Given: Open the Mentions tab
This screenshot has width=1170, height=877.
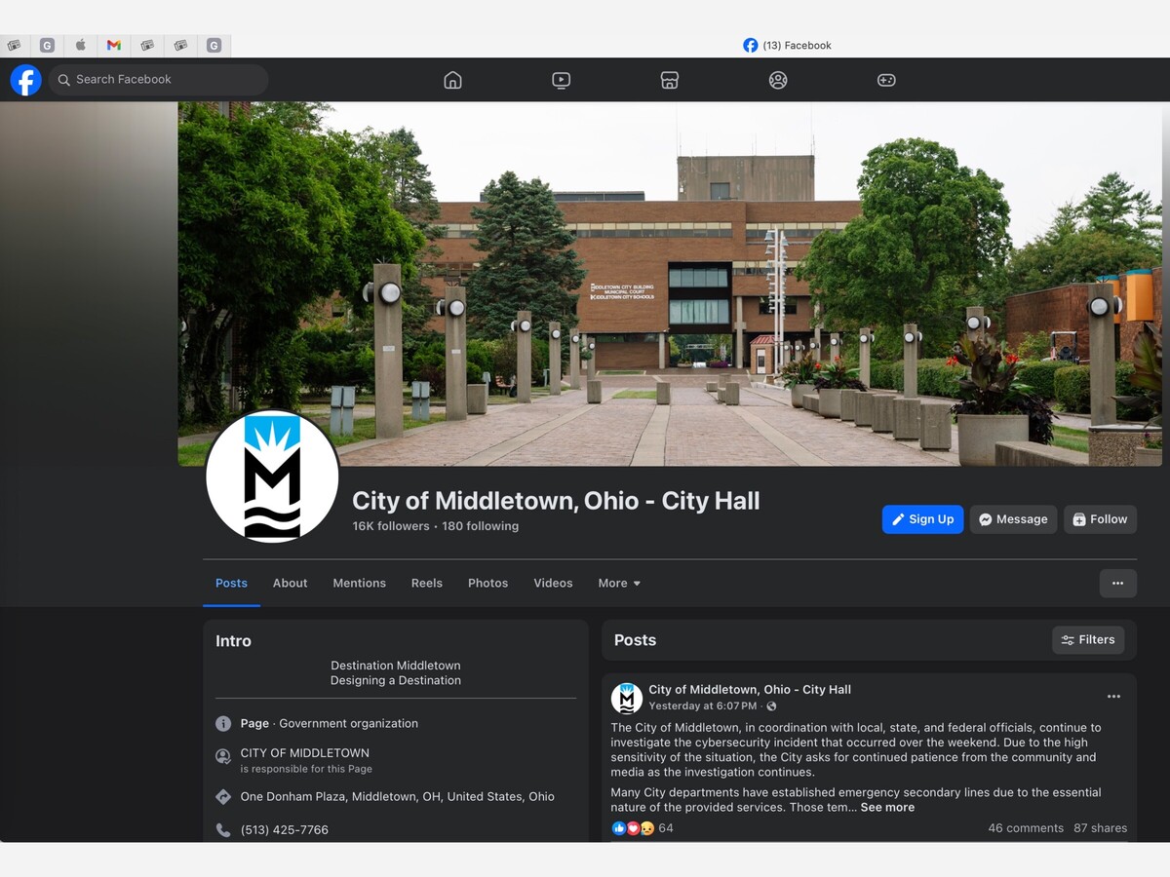Looking at the screenshot, I should 359,583.
